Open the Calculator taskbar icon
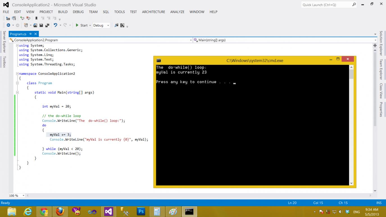 (157, 211)
